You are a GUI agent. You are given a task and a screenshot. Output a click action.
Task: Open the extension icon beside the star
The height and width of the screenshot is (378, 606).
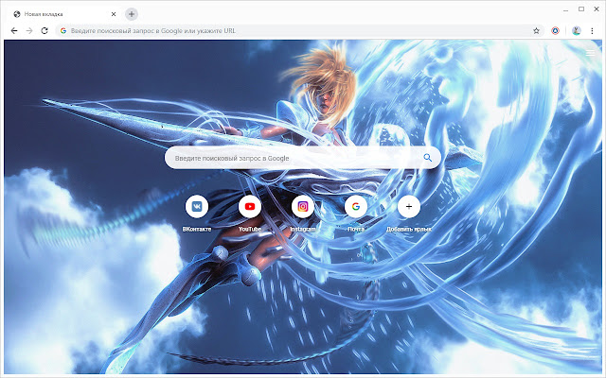pyautogui.click(x=556, y=31)
